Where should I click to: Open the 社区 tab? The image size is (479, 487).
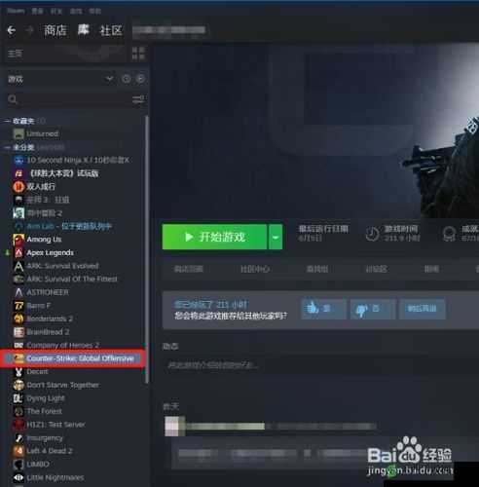[111, 30]
